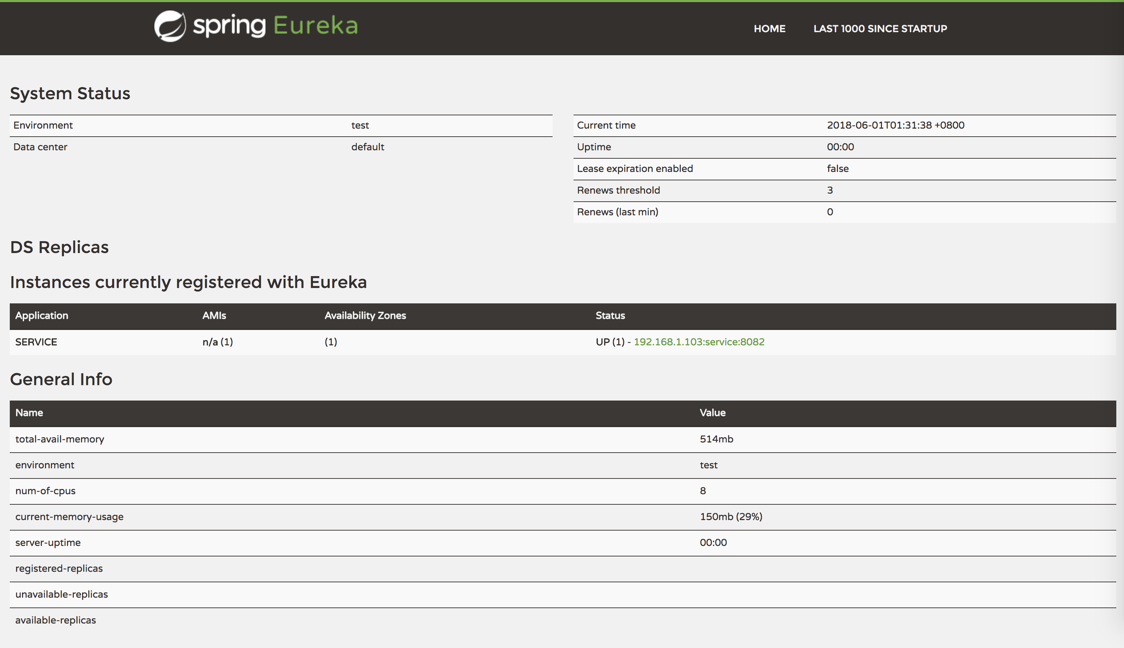Click the AMIs column header
The image size is (1124, 648).
click(x=214, y=316)
